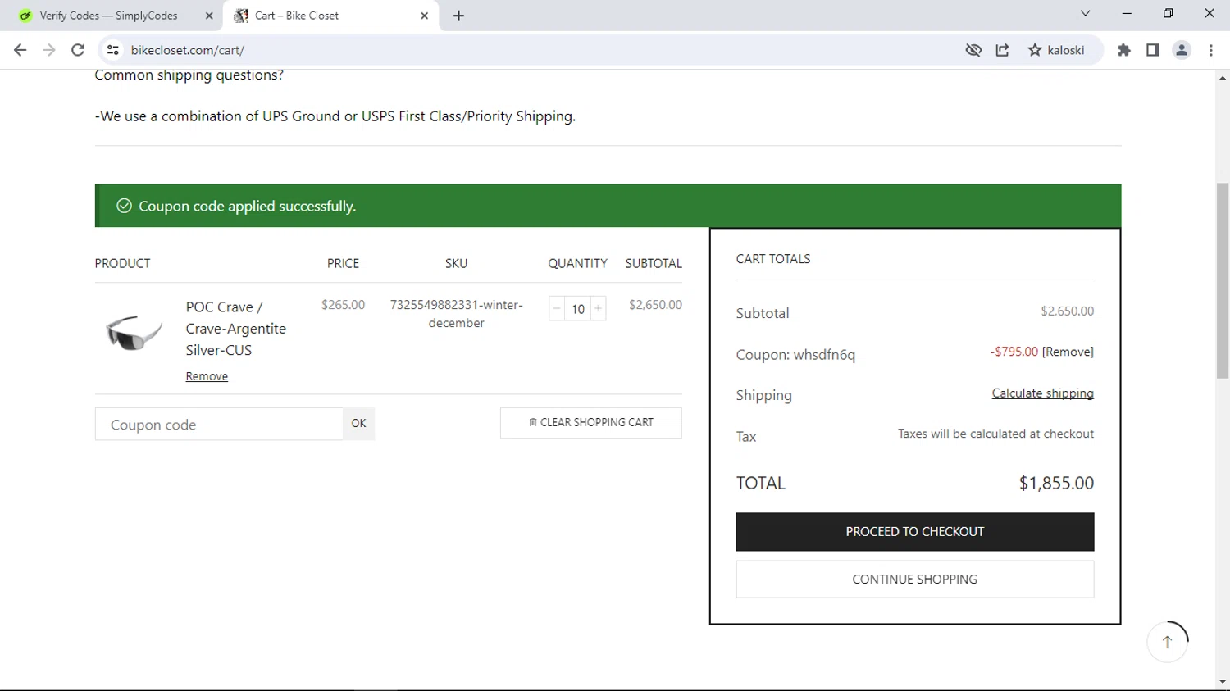Click the browser back arrow
This screenshot has height=691, width=1230.
20,50
